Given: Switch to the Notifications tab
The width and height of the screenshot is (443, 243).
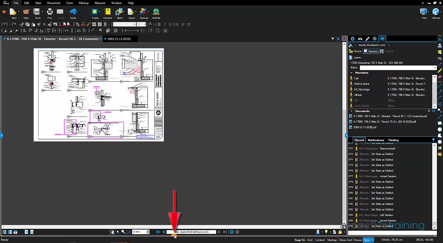Looking at the screenshot, I should point(376,140).
